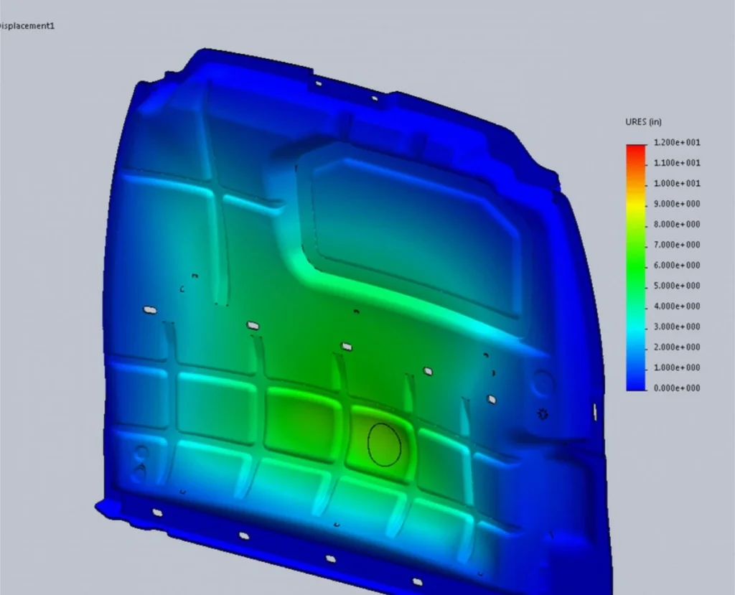Pick the 2.000e+000 legend label

click(x=677, y=347)
